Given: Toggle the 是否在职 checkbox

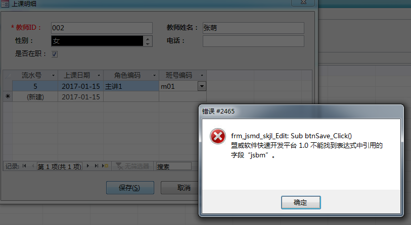Looking at the screenshot, I should tap(55, 54).
